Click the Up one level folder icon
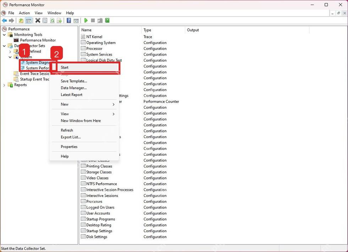 click(x=21, y=21)
